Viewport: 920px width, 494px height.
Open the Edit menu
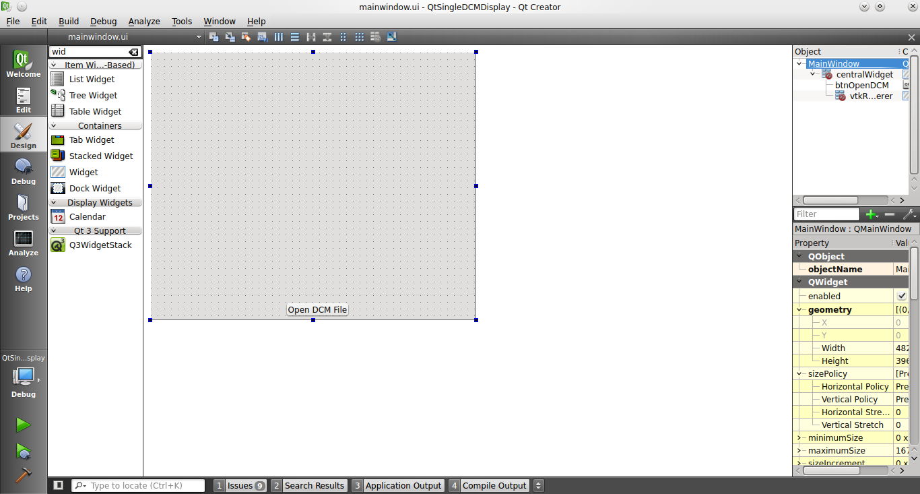pos(39,21)
